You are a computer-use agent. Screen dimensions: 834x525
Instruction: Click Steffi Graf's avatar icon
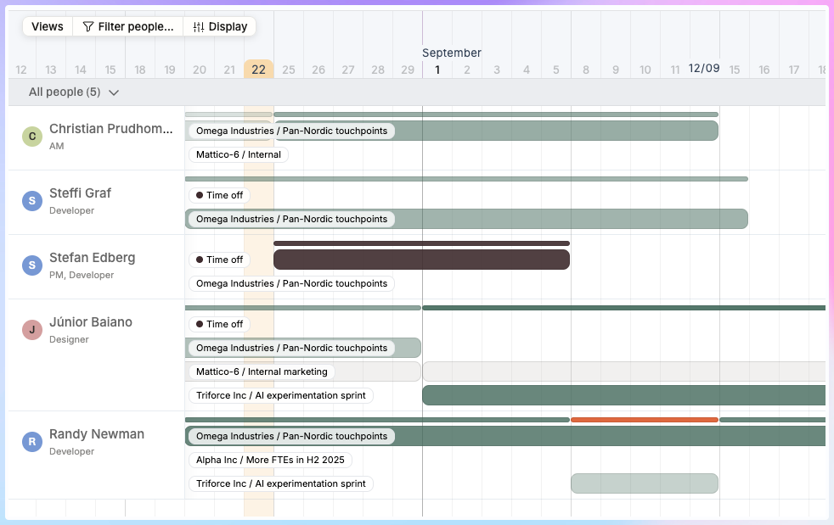point(31,201)
